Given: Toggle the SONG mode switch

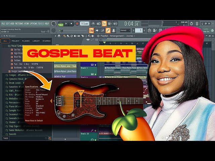Looking at the screenshot, I should pos(60,24).
